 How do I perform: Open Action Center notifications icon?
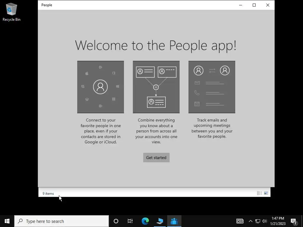point(294,221)
